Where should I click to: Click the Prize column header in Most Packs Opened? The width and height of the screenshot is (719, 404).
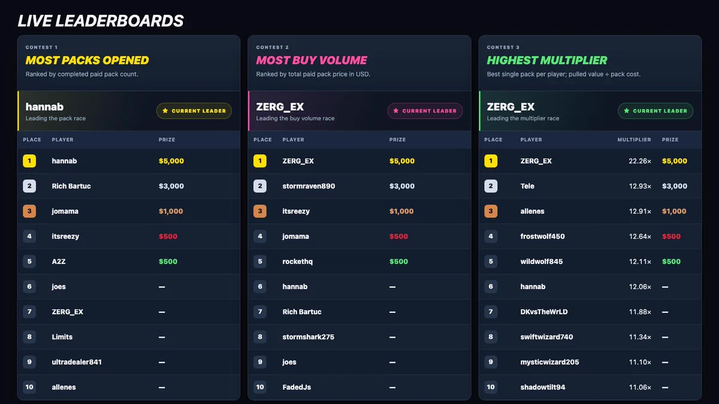coord(167,139)
